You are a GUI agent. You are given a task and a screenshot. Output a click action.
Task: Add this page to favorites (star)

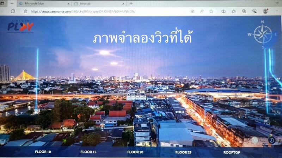point(211,11)
